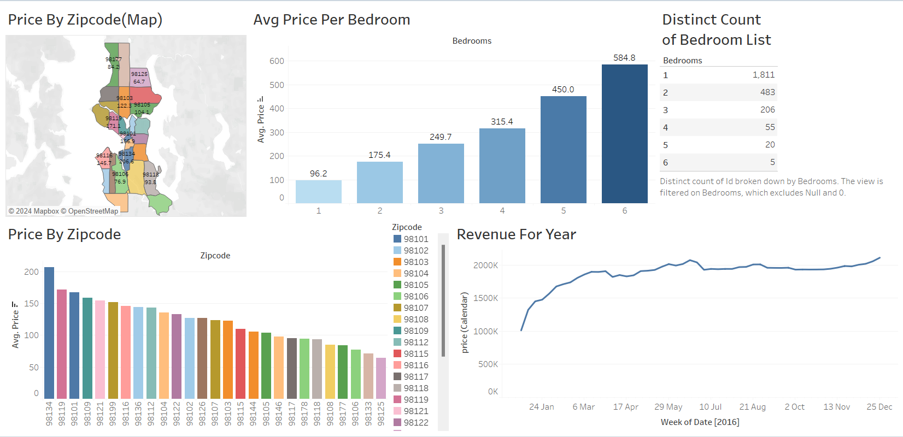Click the '10 Jul' axis label
The height and width of the screenshot is (437, 903).
click(x=710, y=407)
